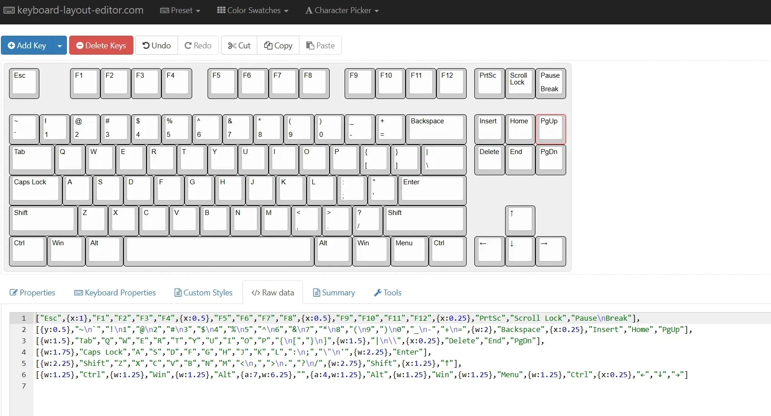Select the Esc key on the layout
The width and height of the screenshot is (771, 416).
[24, 83]
